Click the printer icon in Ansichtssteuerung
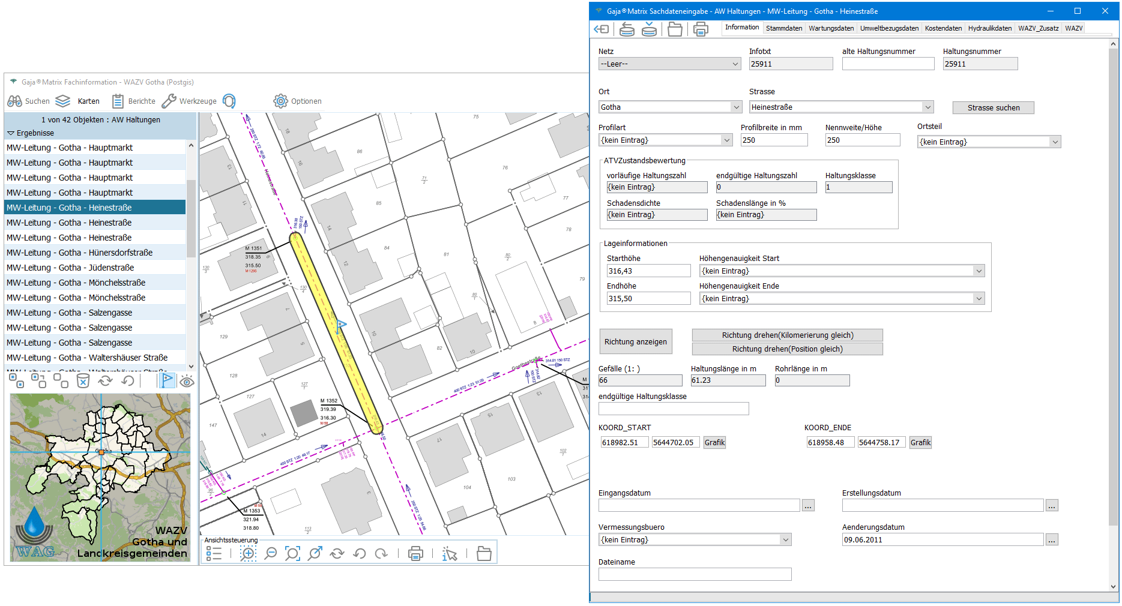 tap(415, 554)
